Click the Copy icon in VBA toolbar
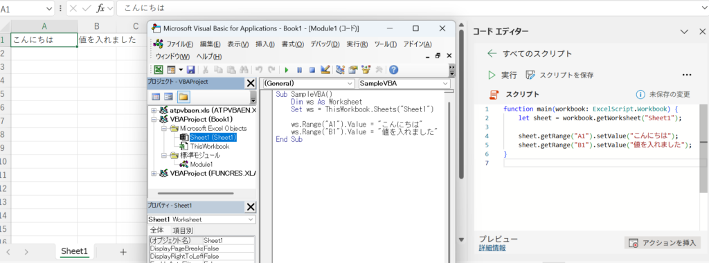This screenshot has width=709, height=263. click(x=218, y=70)
